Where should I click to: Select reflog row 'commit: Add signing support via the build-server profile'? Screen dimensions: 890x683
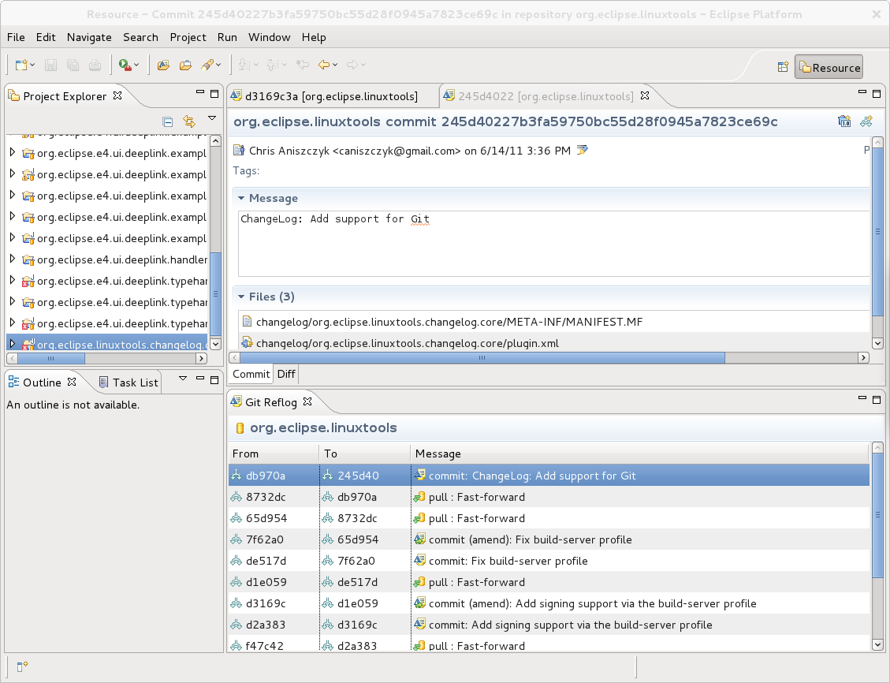pos(549,625)
